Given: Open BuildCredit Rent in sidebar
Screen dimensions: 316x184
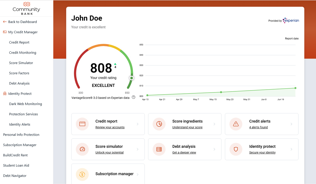Looking at the screenshot, I should click(15, 155).
